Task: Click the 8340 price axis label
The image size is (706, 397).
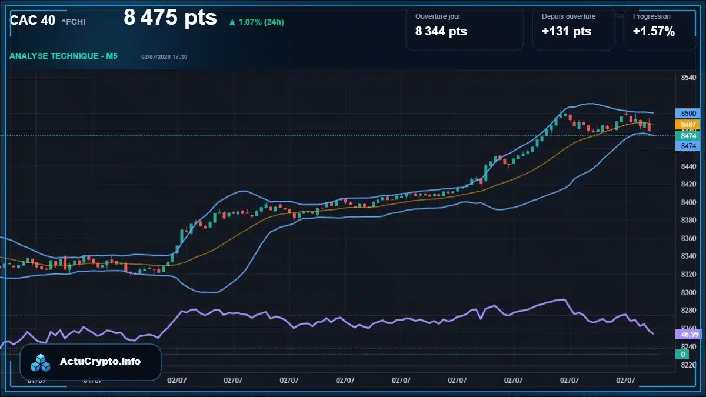Action: tap(688, 256)
